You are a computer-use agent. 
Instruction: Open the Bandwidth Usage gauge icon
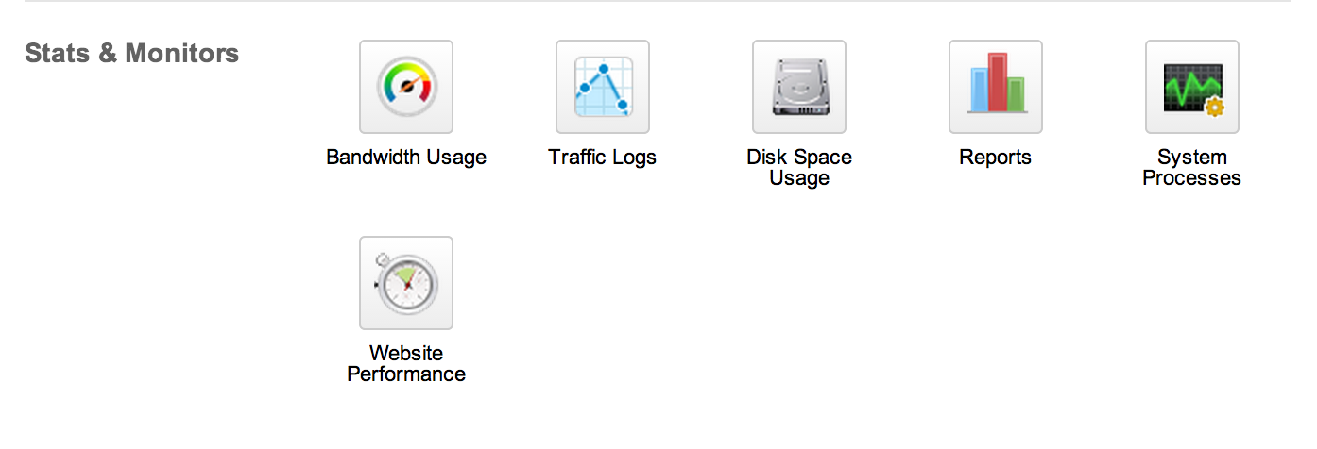406,87
